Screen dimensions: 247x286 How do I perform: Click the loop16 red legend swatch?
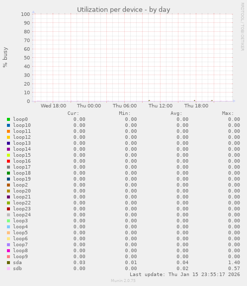(8, 161)
